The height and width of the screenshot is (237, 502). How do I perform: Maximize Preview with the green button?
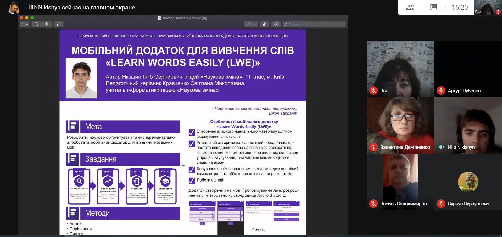click(32, 18)
